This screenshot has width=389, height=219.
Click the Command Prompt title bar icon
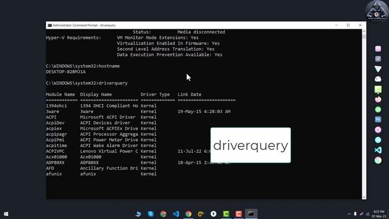pos(50,26)
